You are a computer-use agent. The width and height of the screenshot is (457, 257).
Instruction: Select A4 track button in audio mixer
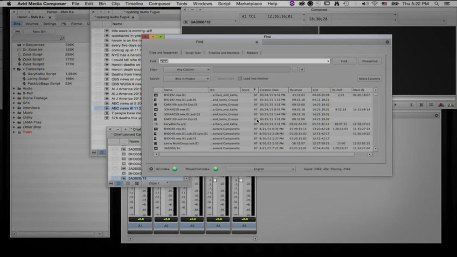coord(218,226)
